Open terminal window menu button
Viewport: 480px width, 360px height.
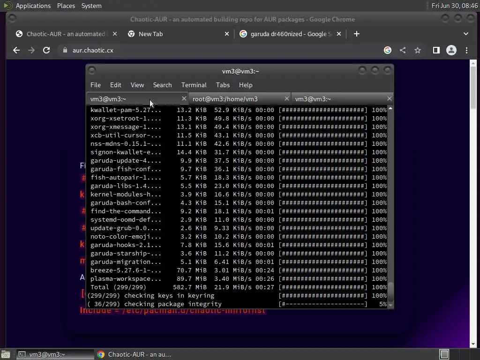click(x=92, y=71)
